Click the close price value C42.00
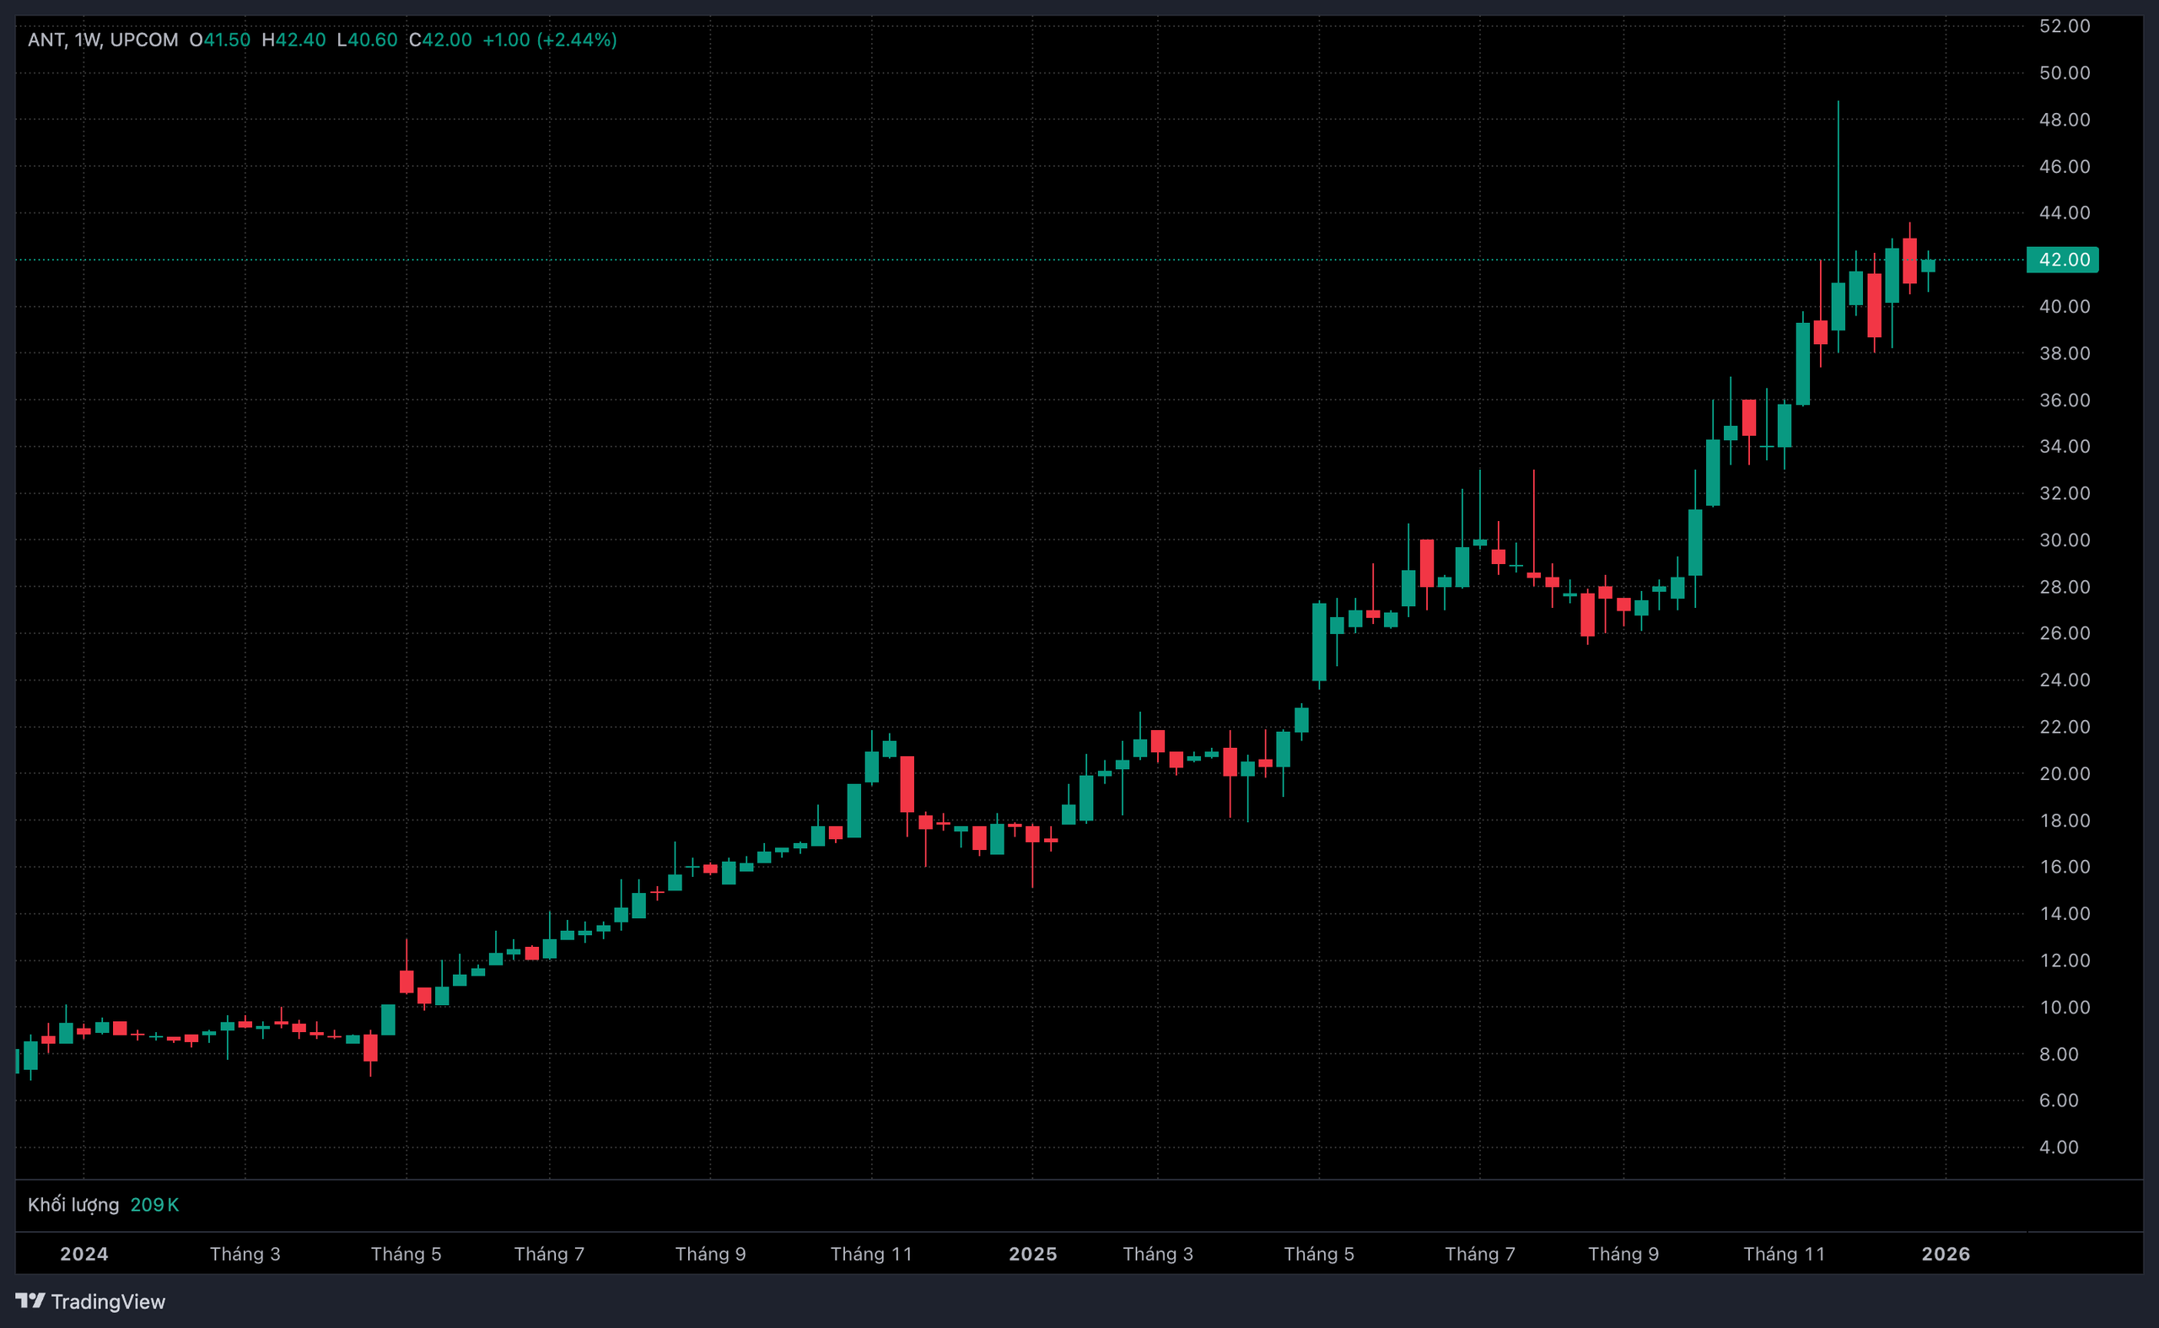 coord(440,40)
